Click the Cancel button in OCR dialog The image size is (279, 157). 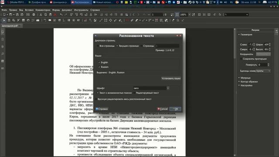click(x=163, y=109)
